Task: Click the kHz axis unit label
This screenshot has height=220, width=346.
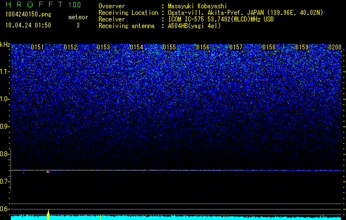Action: (x=5, y=45)
